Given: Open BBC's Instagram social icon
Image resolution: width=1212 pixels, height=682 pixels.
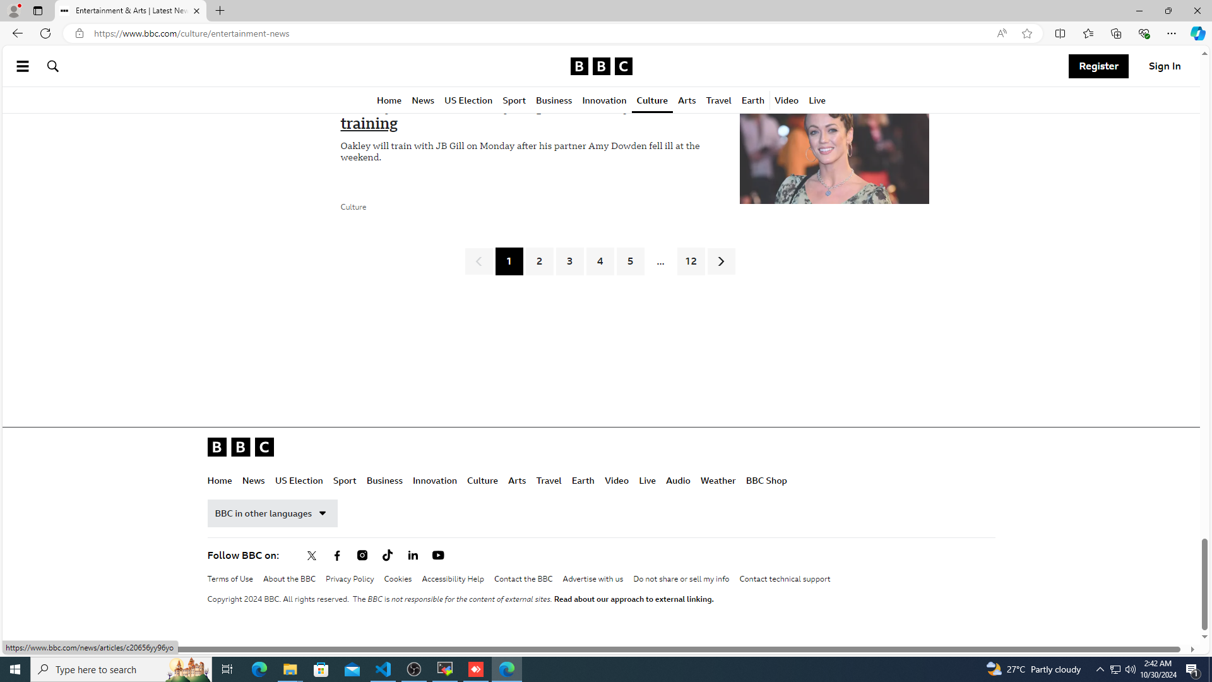Looking at the screenshot, I should [362, 556].
